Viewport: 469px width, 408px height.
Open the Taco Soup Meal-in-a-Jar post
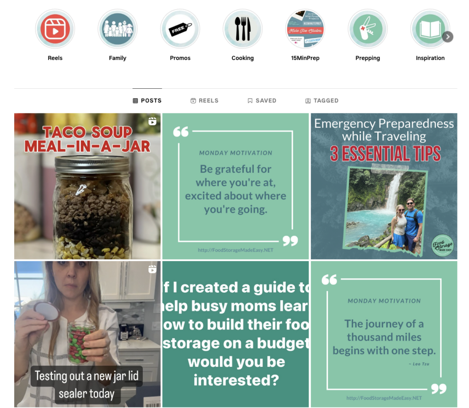87,186
